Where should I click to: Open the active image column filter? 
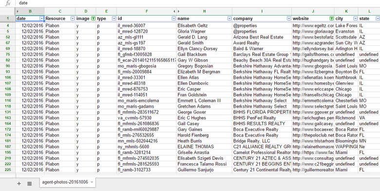(93, 19)
